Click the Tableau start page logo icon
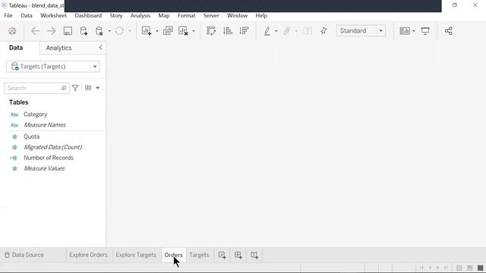The height and width of the screenshot is (273, 486). [12, 30]
